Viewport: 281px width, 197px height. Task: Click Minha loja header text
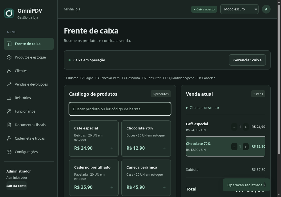tap(72, 9)
